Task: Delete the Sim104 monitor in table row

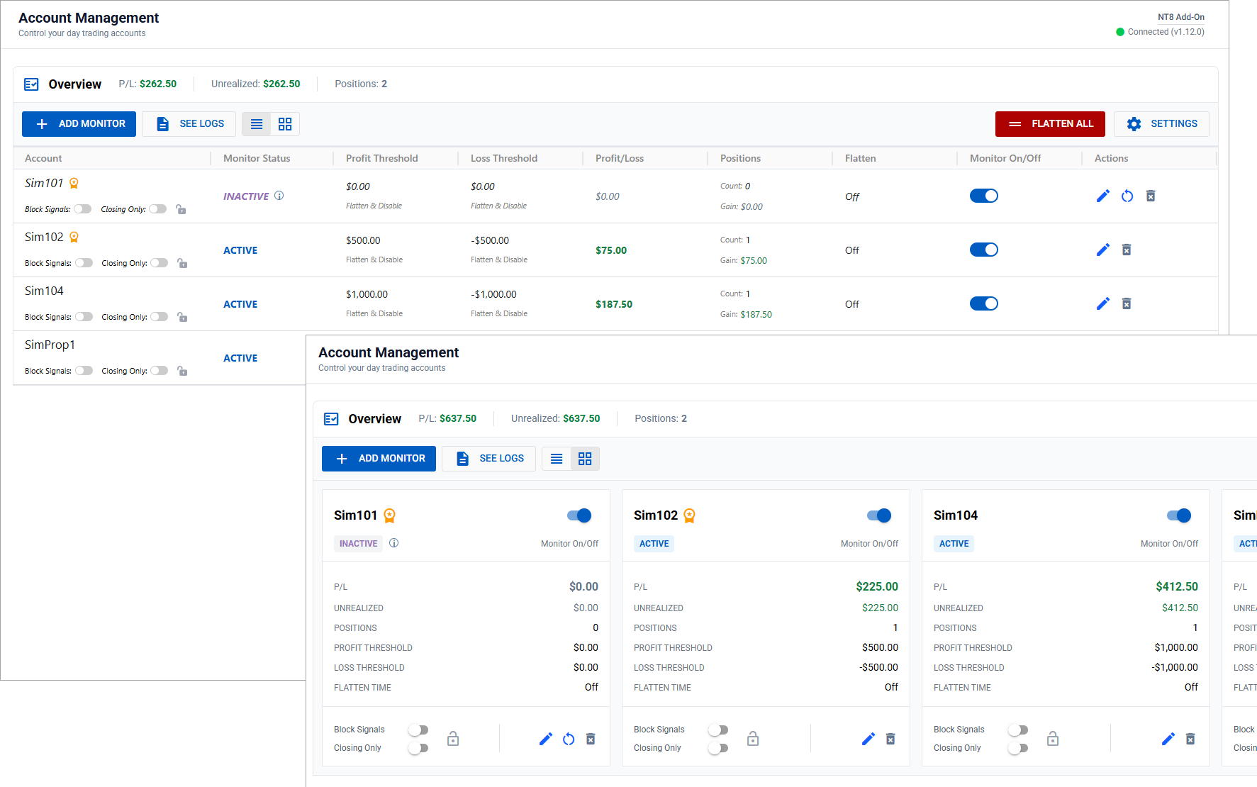Action: (x=1126, y=303)
